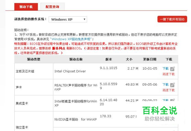This screenshot has width=191, height=131.
Task: Click the 请选择您的操作系统 label
Action: pos(30,19)
